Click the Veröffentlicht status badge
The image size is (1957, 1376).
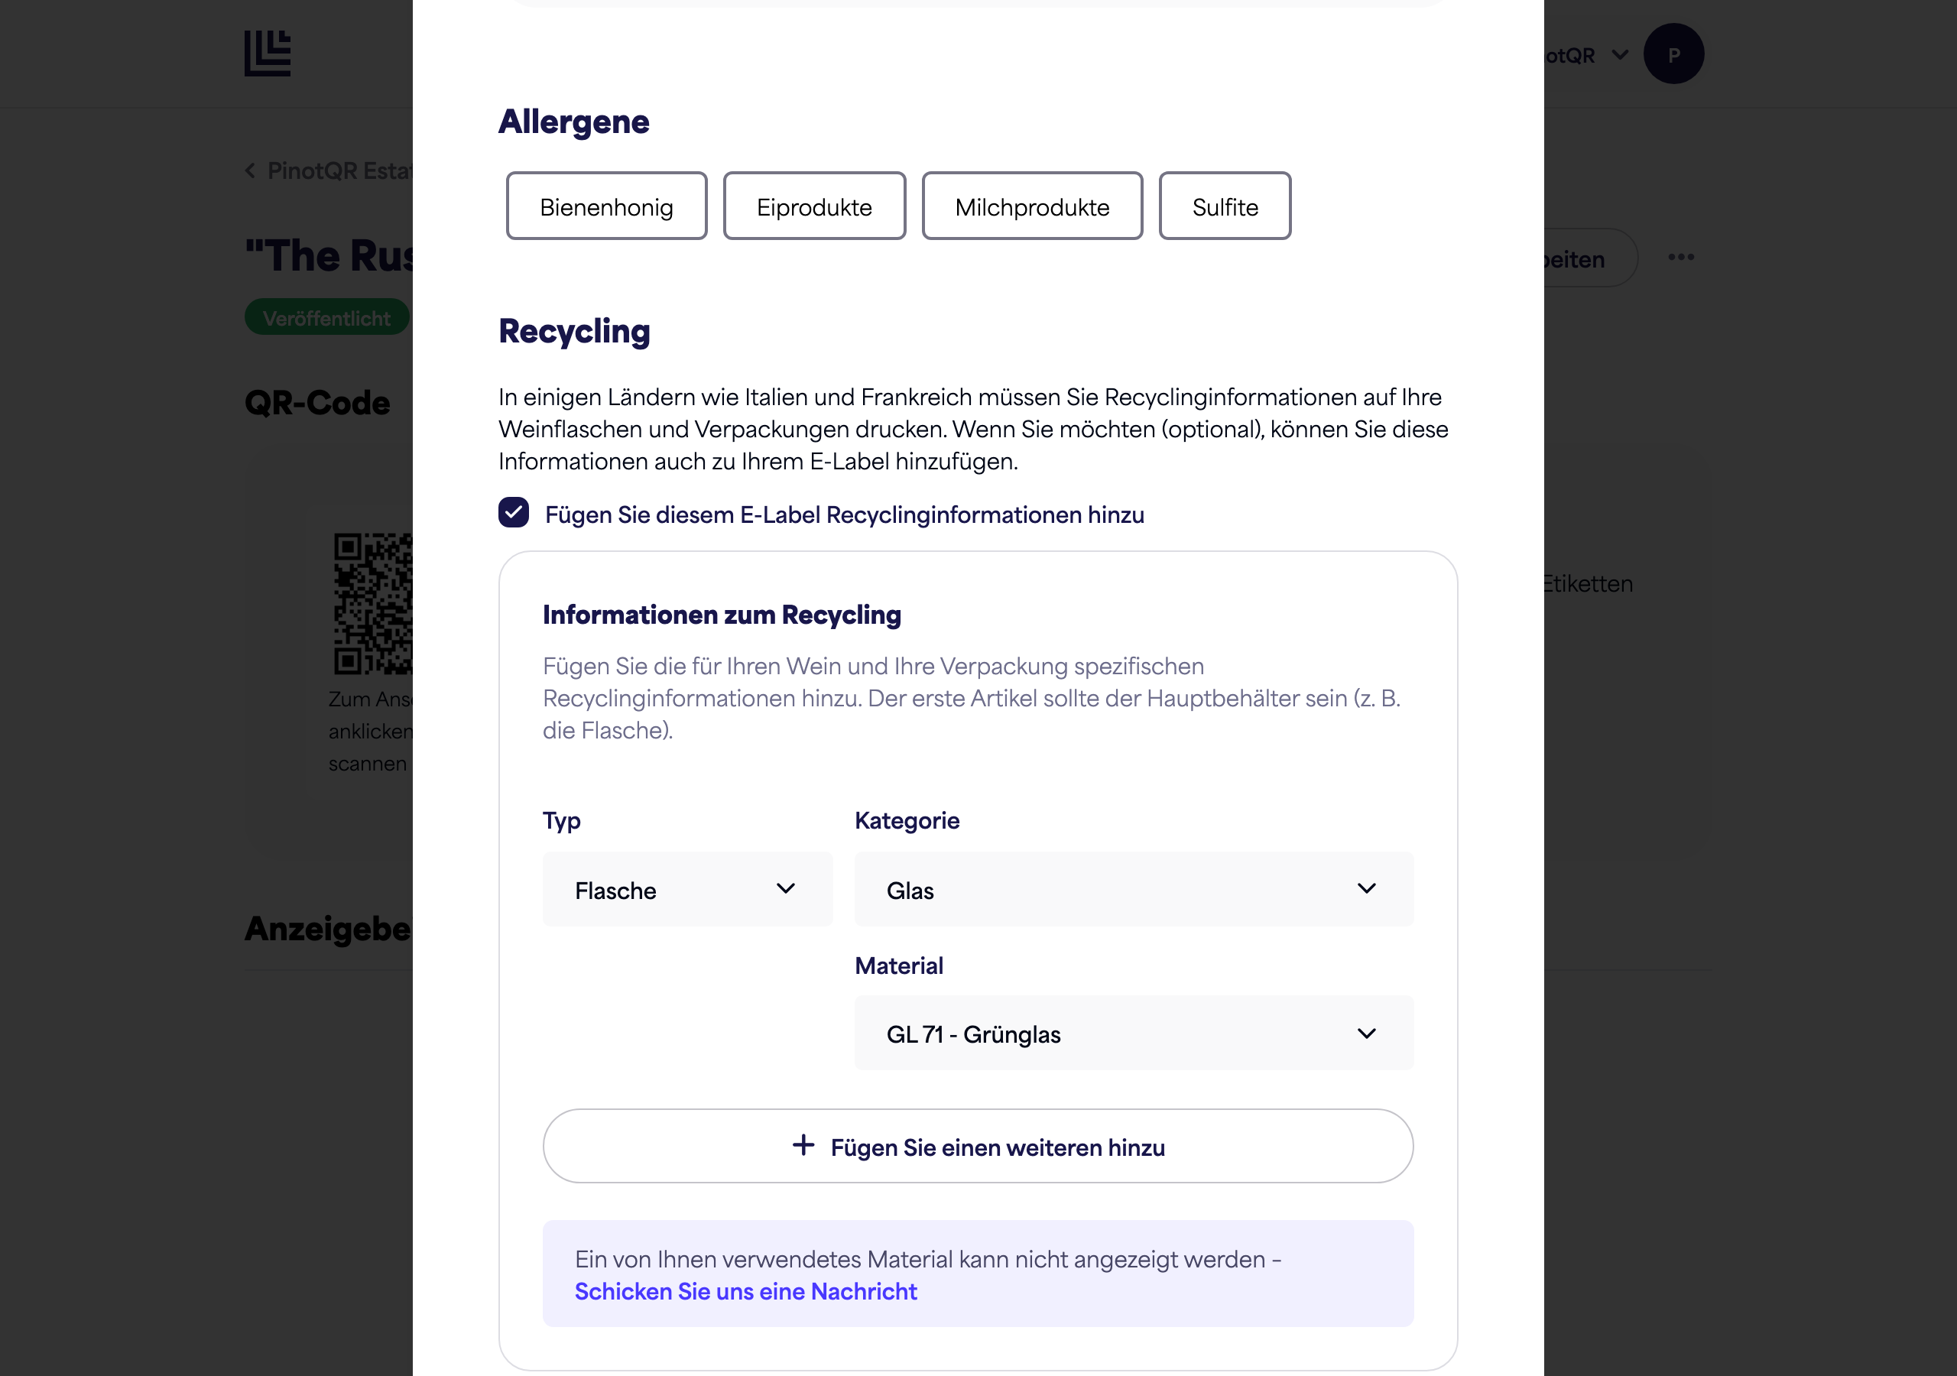coord(327,317)
